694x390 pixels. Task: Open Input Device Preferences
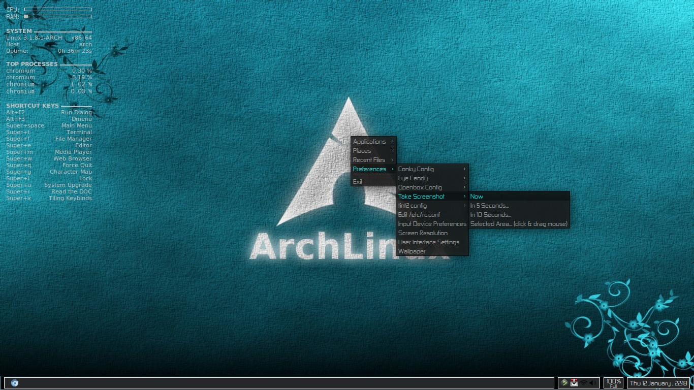tap(432, 224)
